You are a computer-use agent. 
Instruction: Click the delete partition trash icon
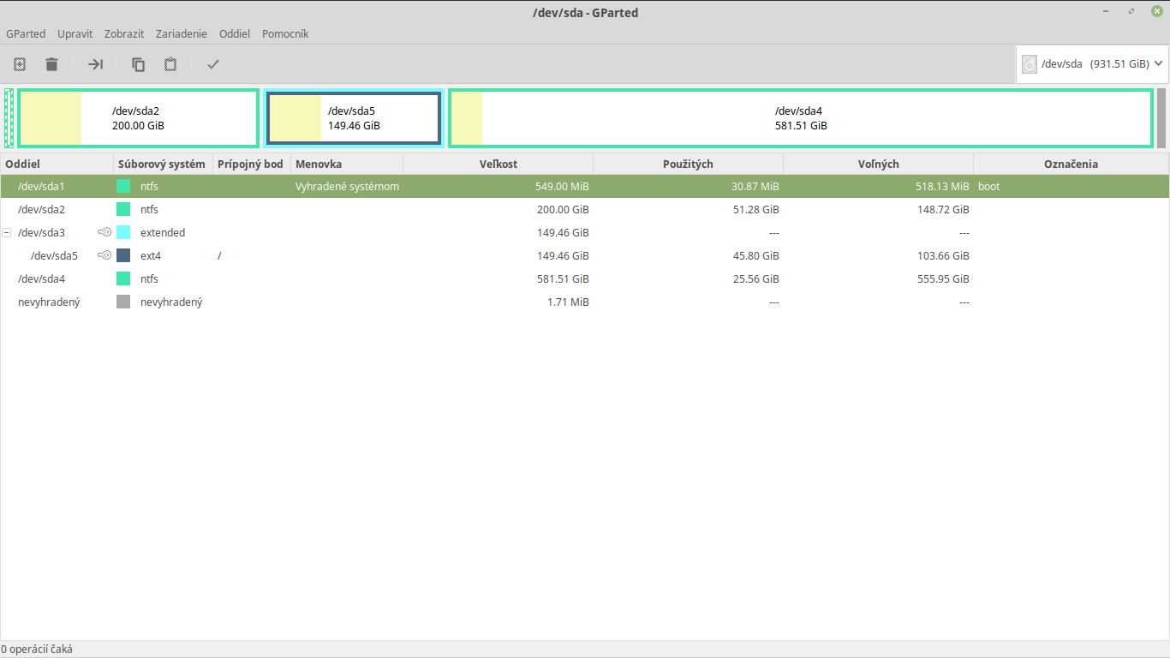pyautogui.click(x=52, y=64)
